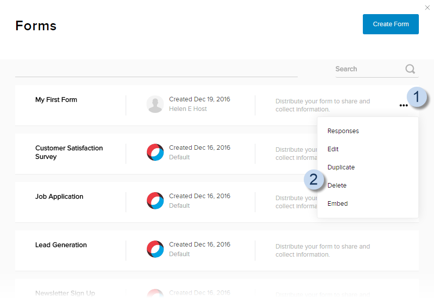
Task: Click Helen E Host avatar icon
Action: coord(155,104)
